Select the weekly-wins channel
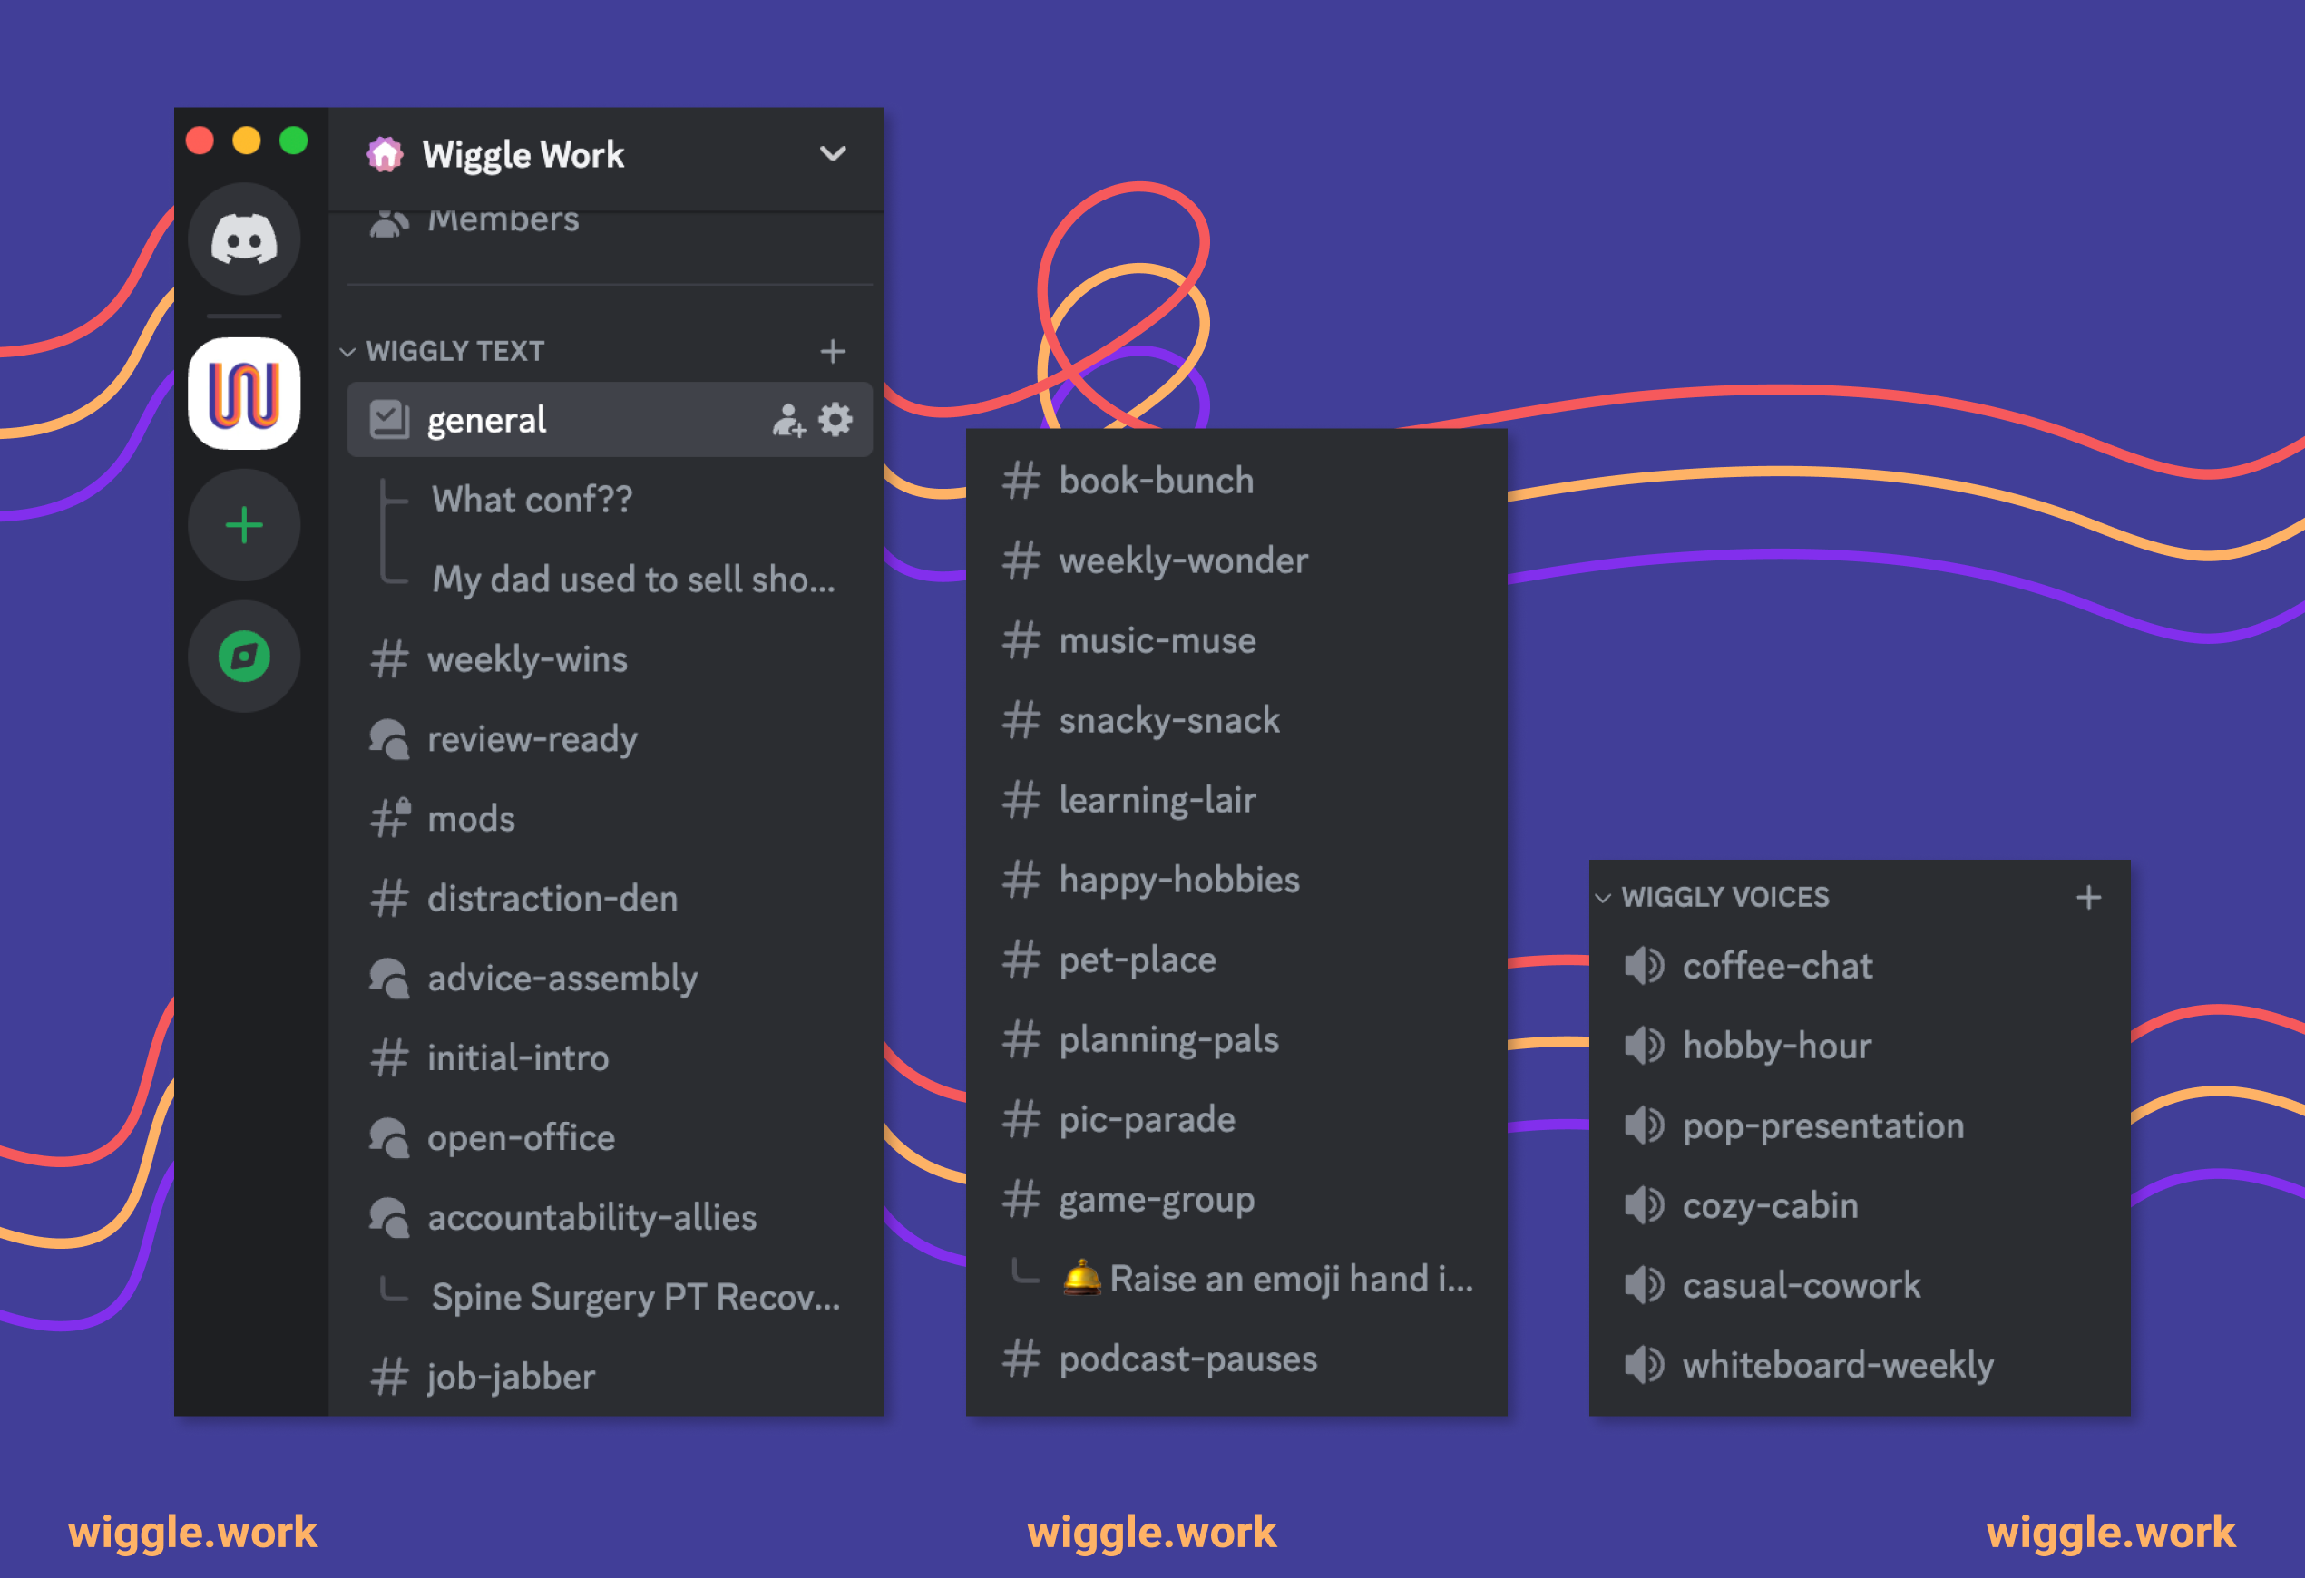Image resolution: width=2305 pixels, height=1578 pixels. [527, 658]
